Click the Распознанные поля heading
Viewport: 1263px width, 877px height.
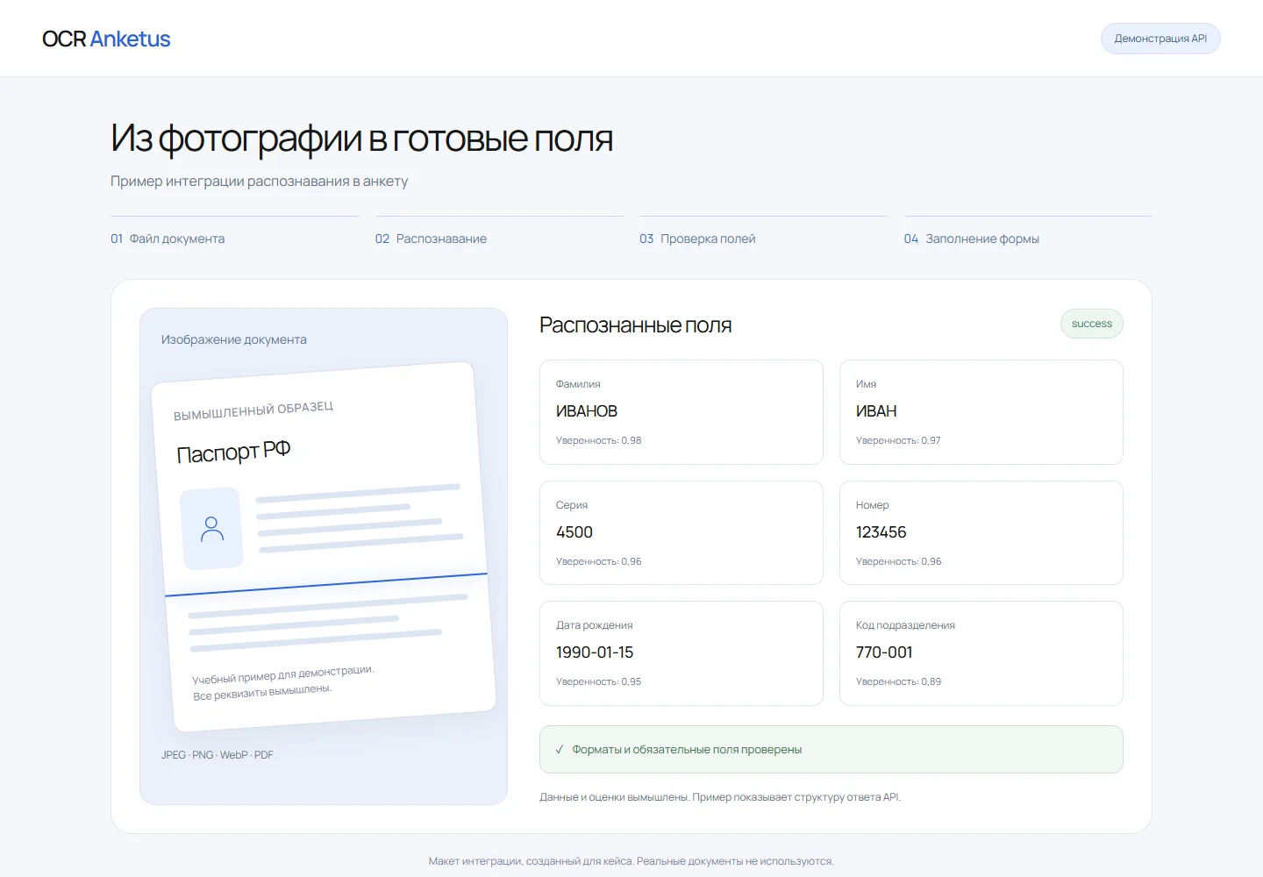click(x=635, y=325)
